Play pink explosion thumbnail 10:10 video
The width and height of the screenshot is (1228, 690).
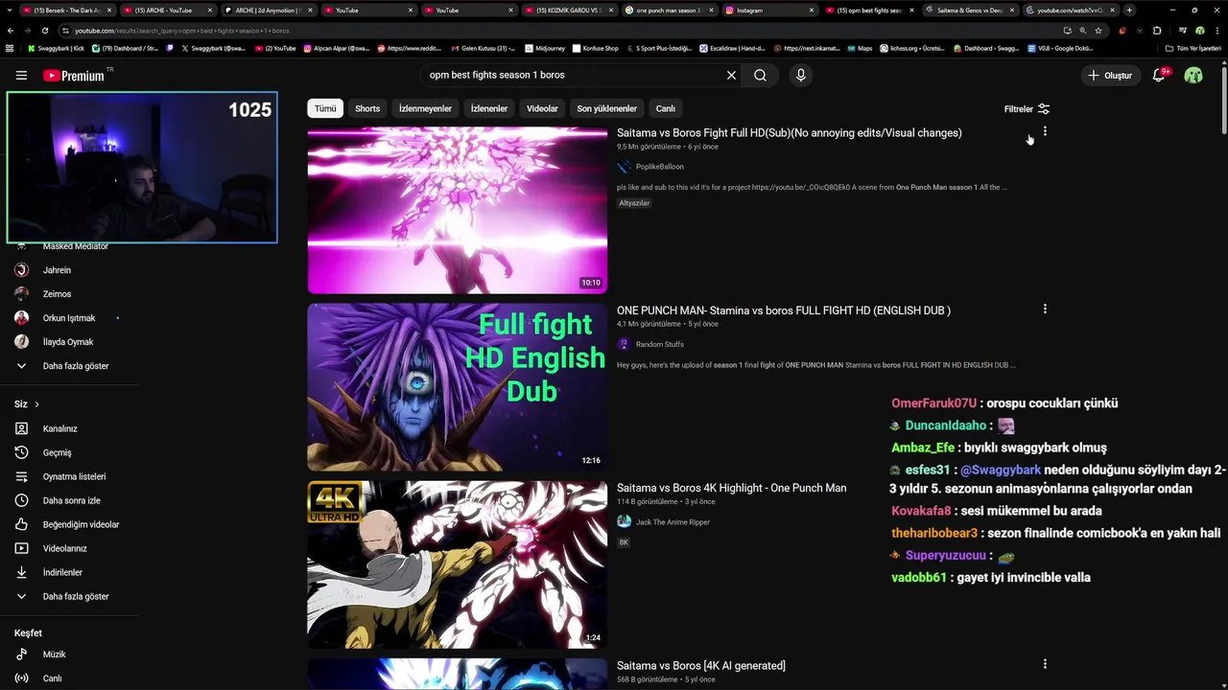457,210
